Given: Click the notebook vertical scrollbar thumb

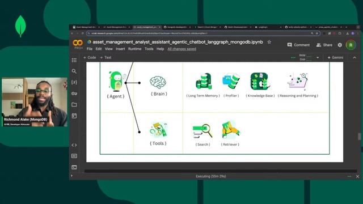Looking at the screenshot, I should [x=359, y=137].
